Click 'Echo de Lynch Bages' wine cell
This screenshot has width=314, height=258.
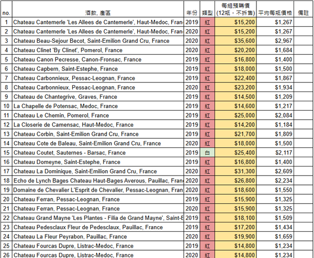(x=98, y=181)
